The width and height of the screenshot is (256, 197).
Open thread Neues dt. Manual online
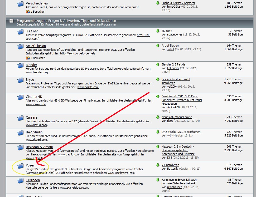177,117
